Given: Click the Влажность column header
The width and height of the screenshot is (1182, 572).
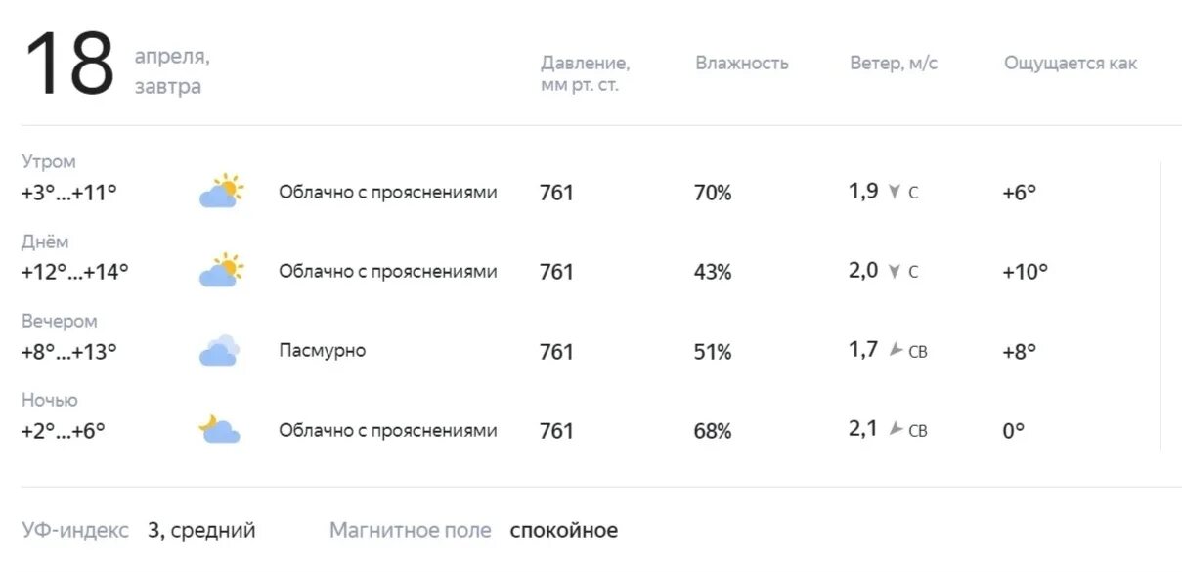Looking at the screenshot, I should (x=742, y=64).
